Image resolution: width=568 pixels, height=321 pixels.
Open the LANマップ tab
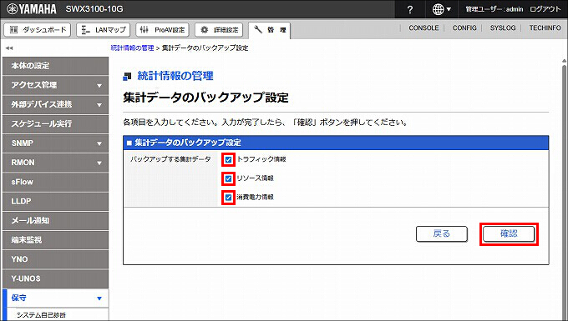(104, 30)
